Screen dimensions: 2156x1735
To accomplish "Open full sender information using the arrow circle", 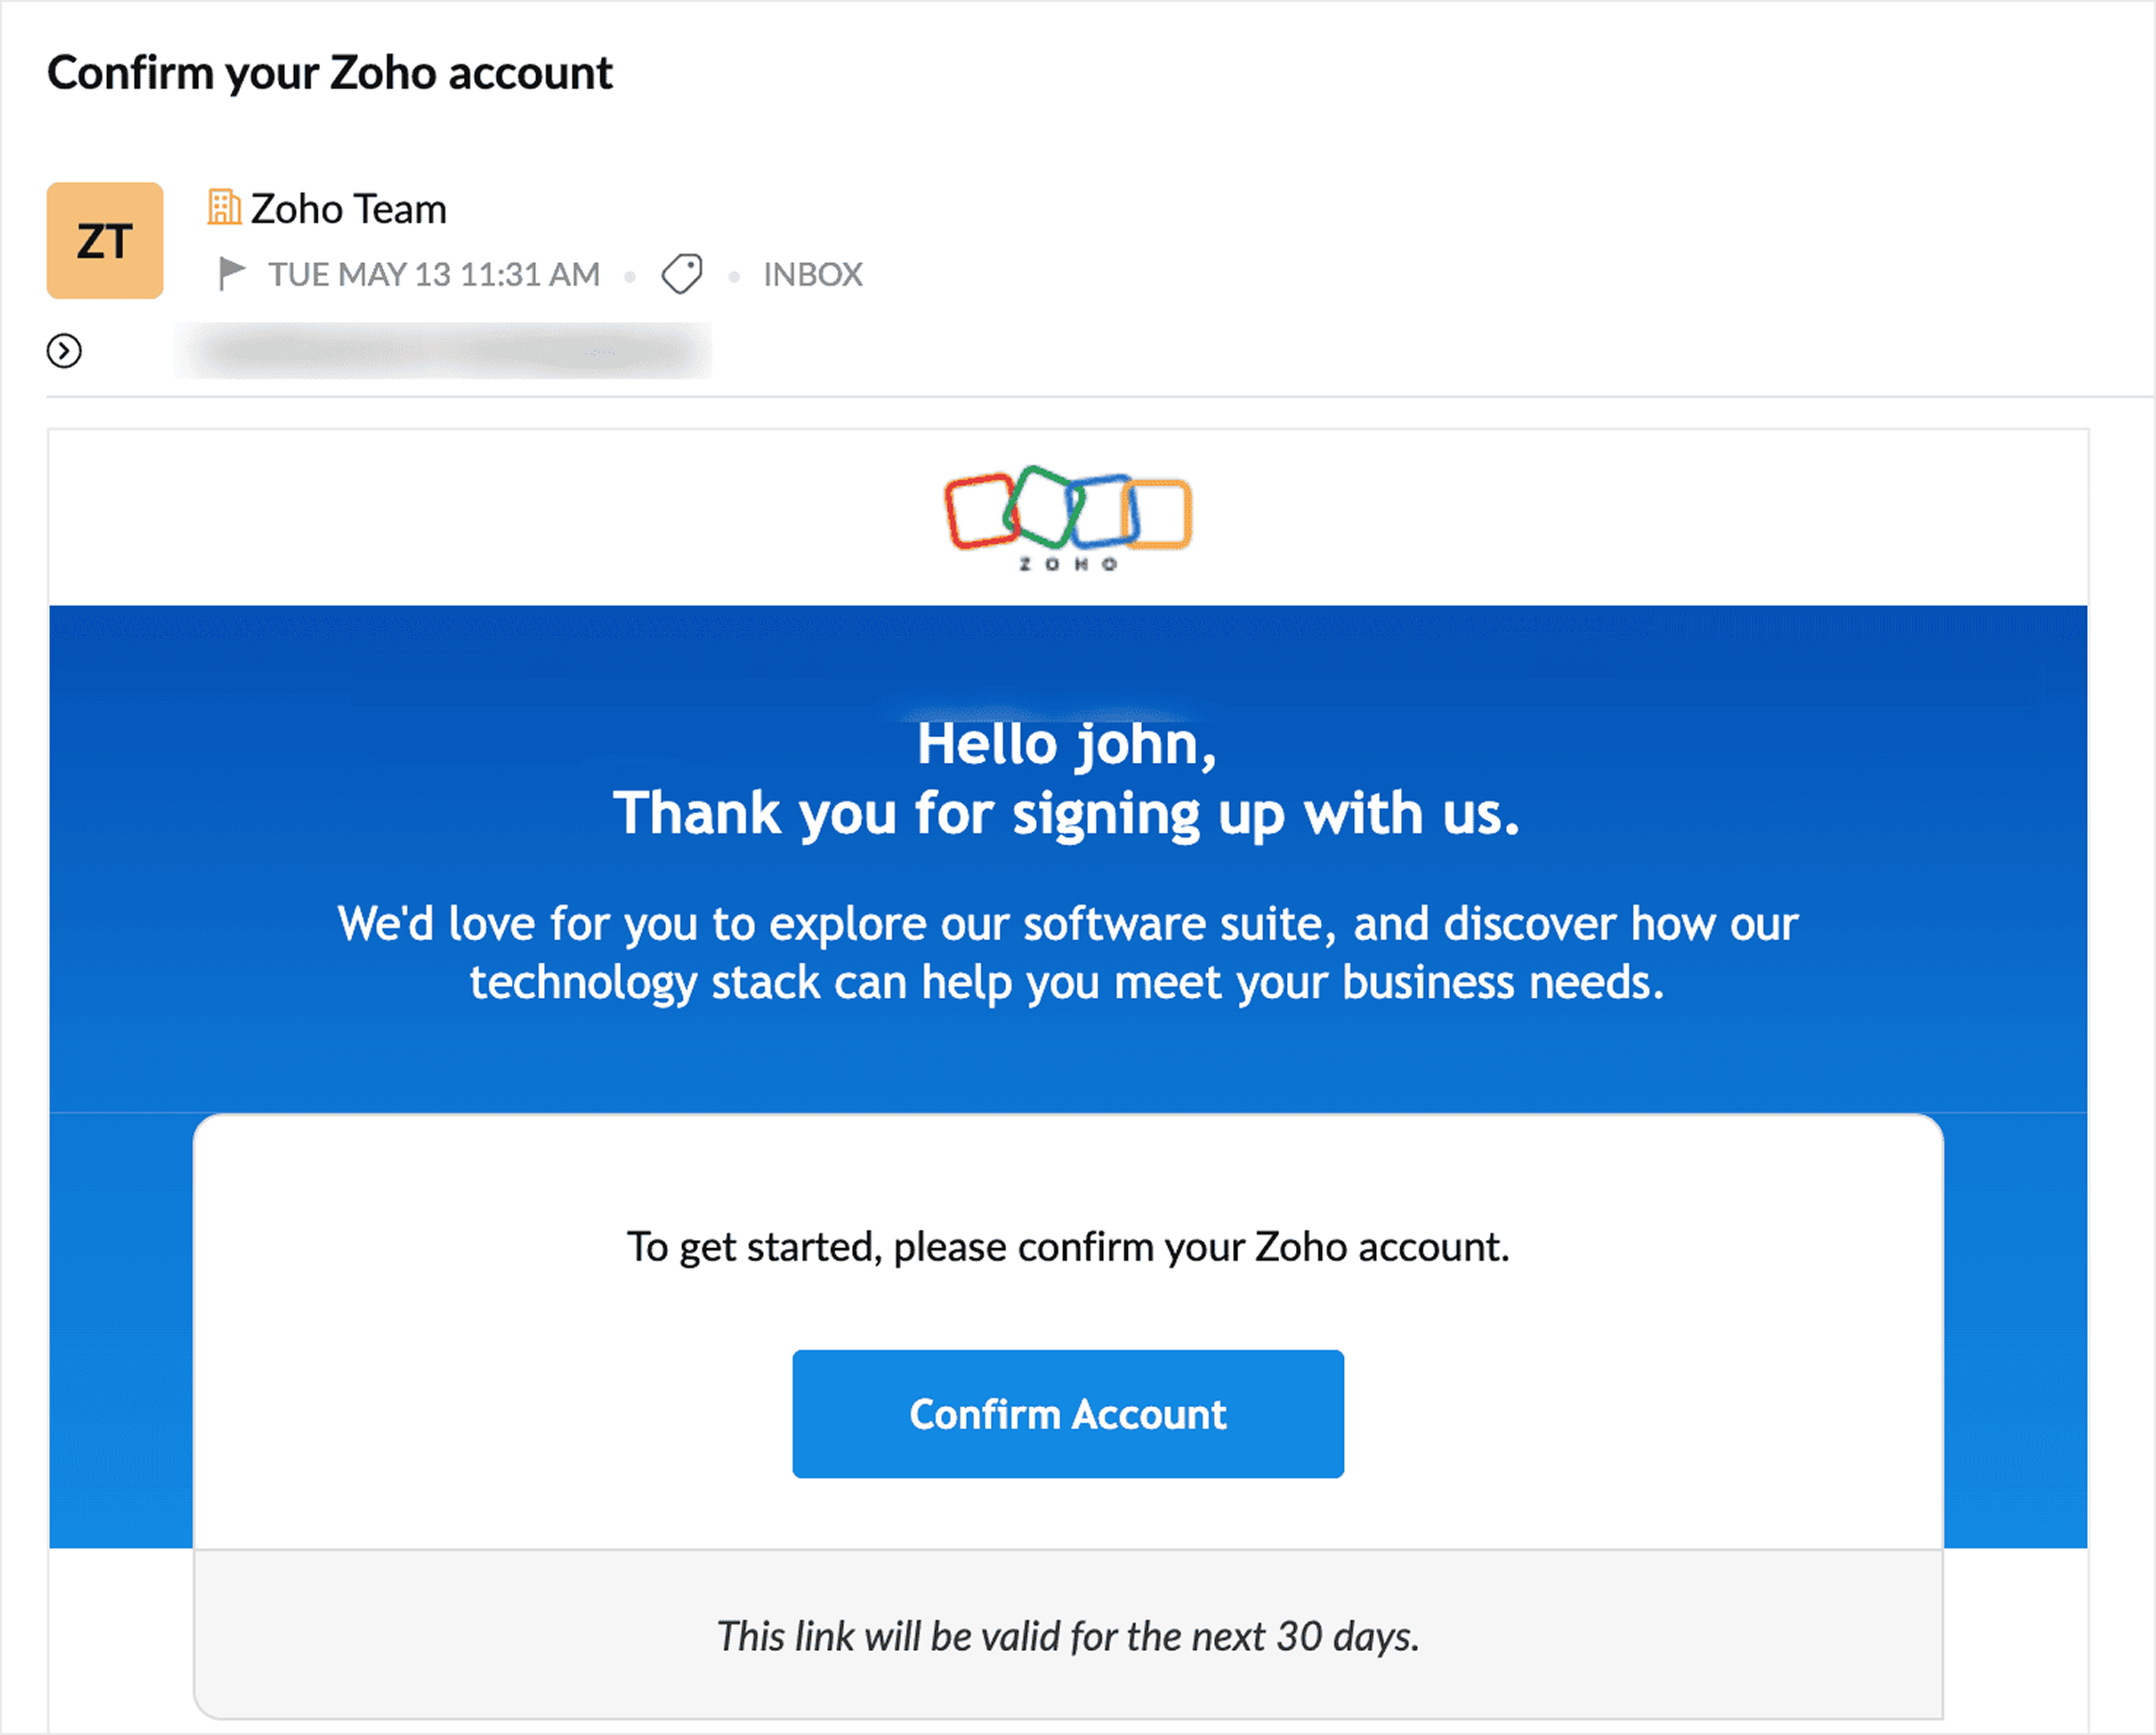I will click(x=65, y=351).
